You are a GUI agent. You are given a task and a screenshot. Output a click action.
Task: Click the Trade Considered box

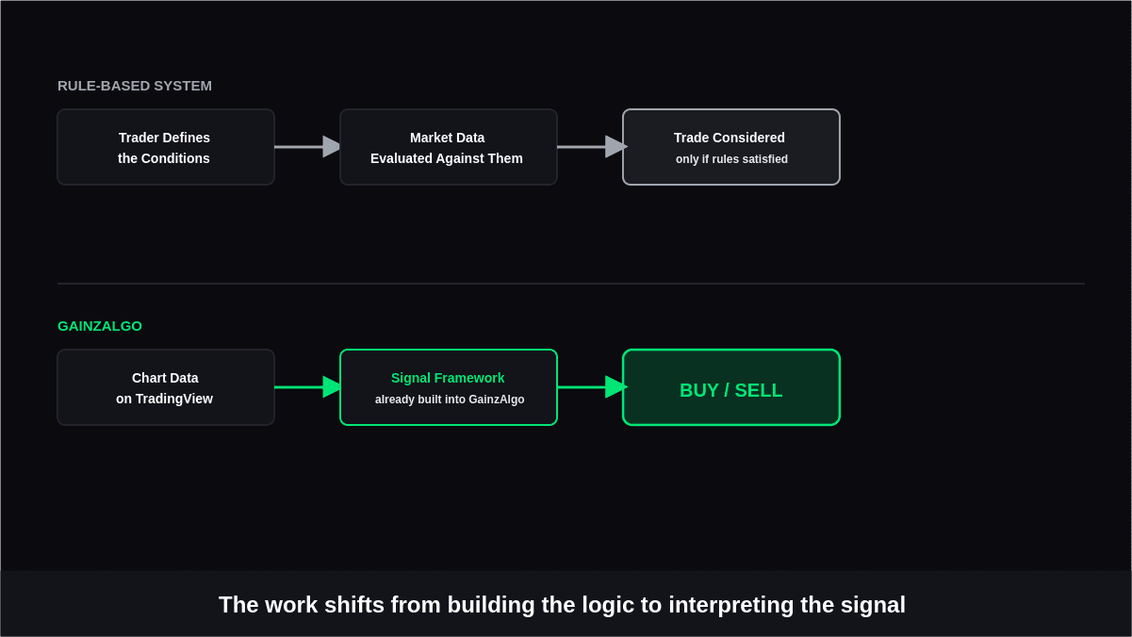pos(731,147)
